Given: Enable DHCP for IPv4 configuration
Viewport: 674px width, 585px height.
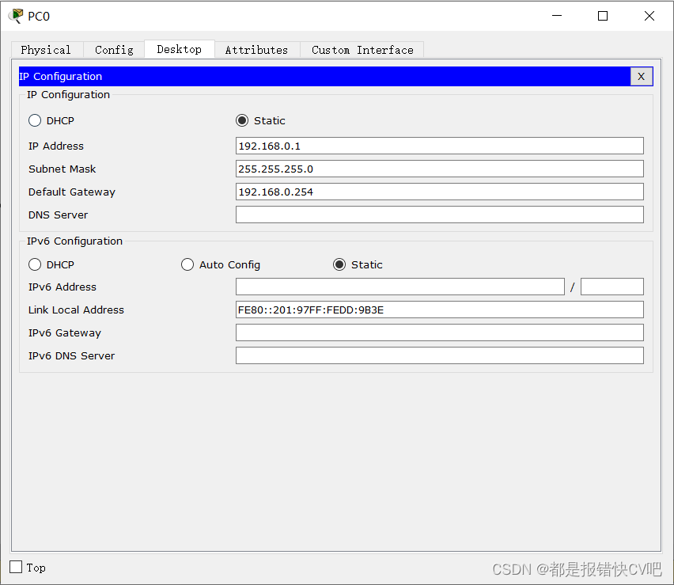Looking at the screenshot, I should click(x=35, y=120).
